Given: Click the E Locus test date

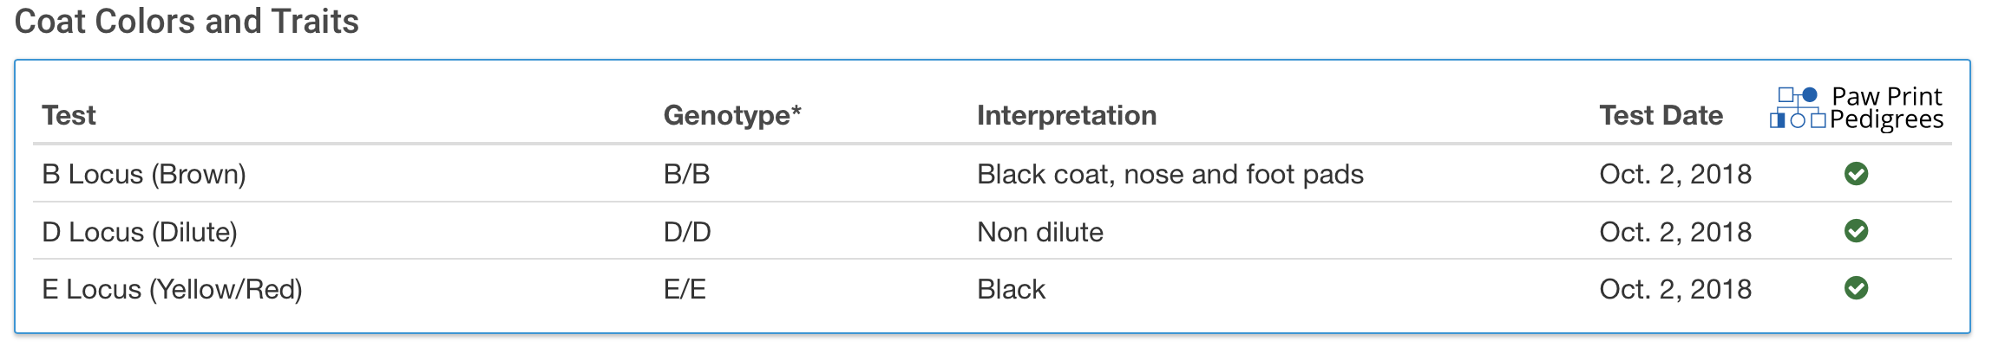Looking at the screenshot, I should (x=1674, y=289).
